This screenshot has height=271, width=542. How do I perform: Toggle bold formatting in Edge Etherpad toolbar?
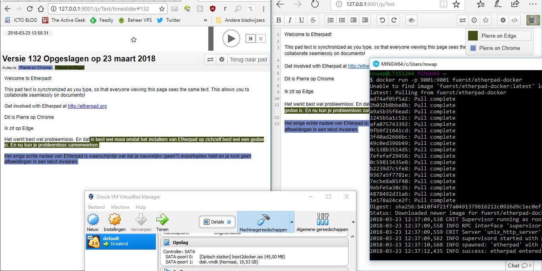[x=278, y=20]
